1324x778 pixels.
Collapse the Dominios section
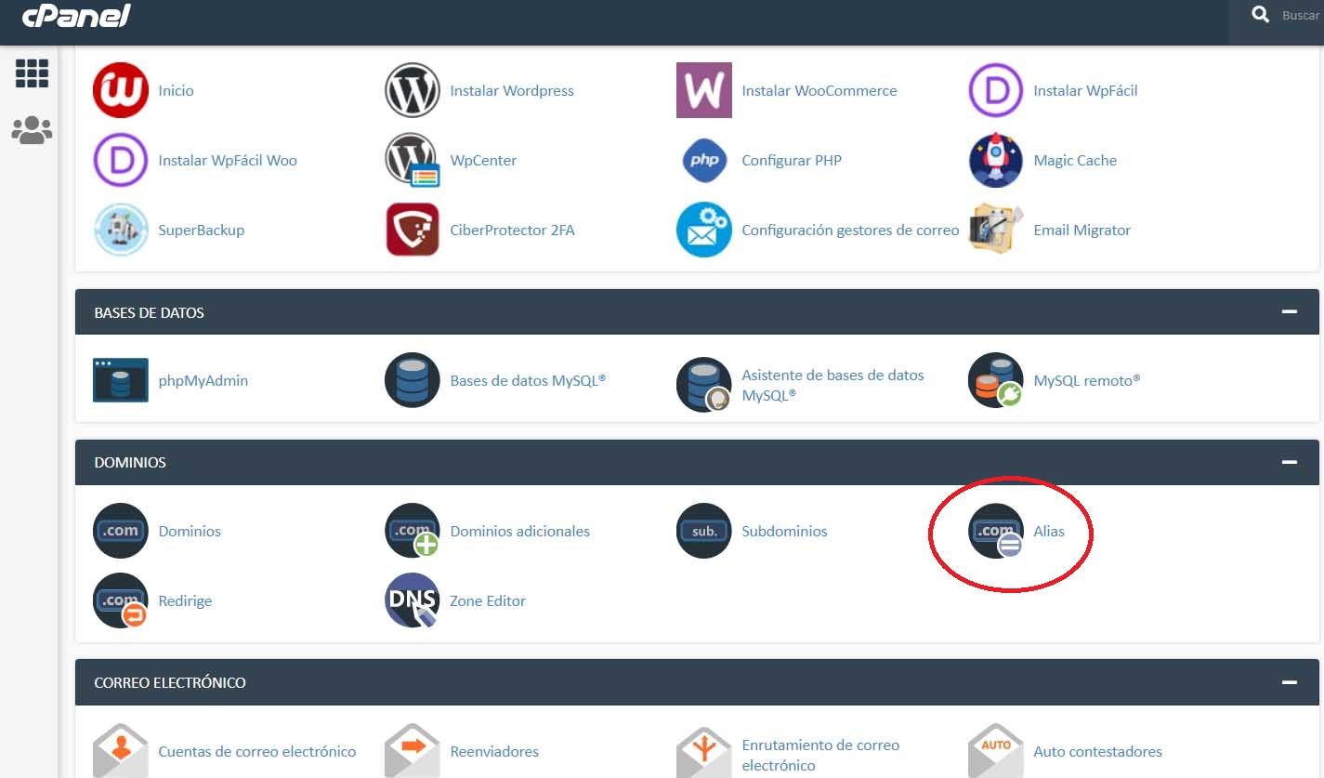pyautogui.click(x=1290, y=462)
